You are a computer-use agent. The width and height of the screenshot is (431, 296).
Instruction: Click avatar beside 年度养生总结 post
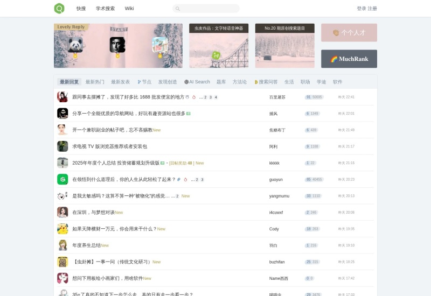coord(62,245)
